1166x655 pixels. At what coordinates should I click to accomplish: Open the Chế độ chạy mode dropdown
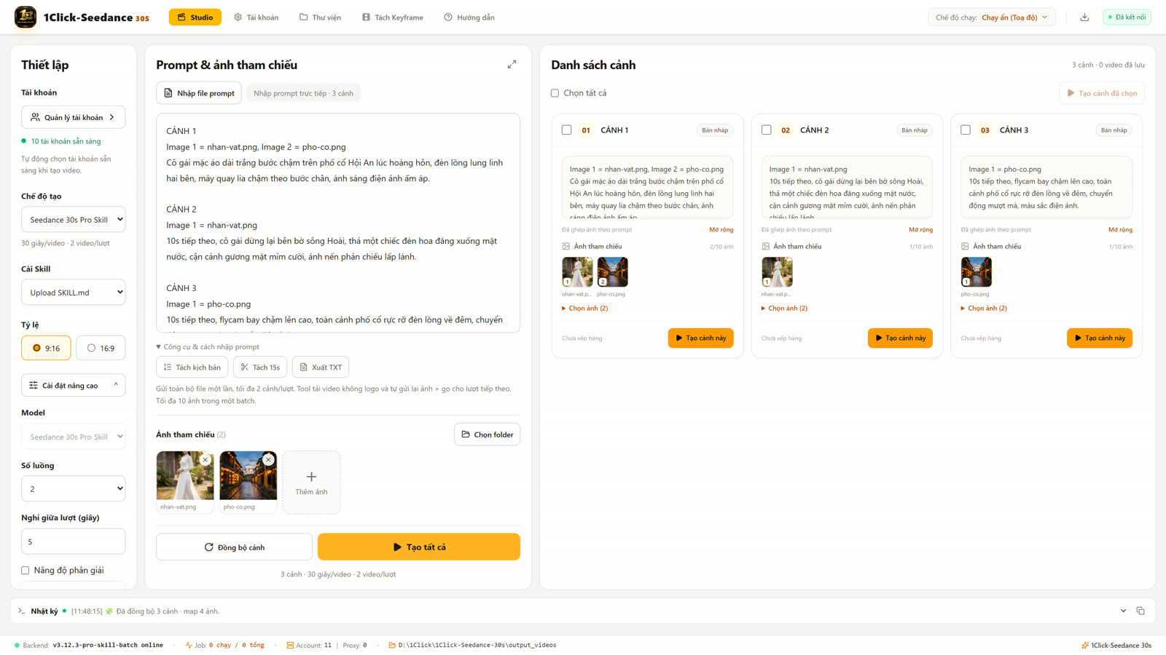coord(992,17)
